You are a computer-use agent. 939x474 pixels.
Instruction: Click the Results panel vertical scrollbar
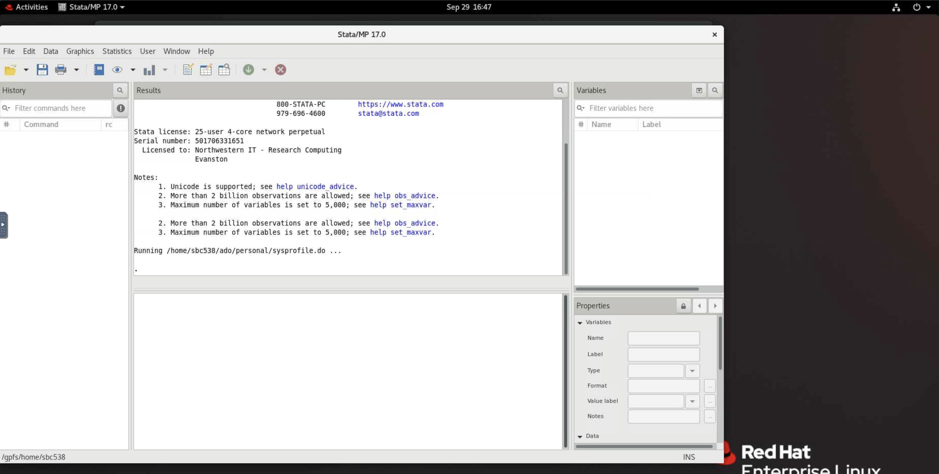(566, 208)
